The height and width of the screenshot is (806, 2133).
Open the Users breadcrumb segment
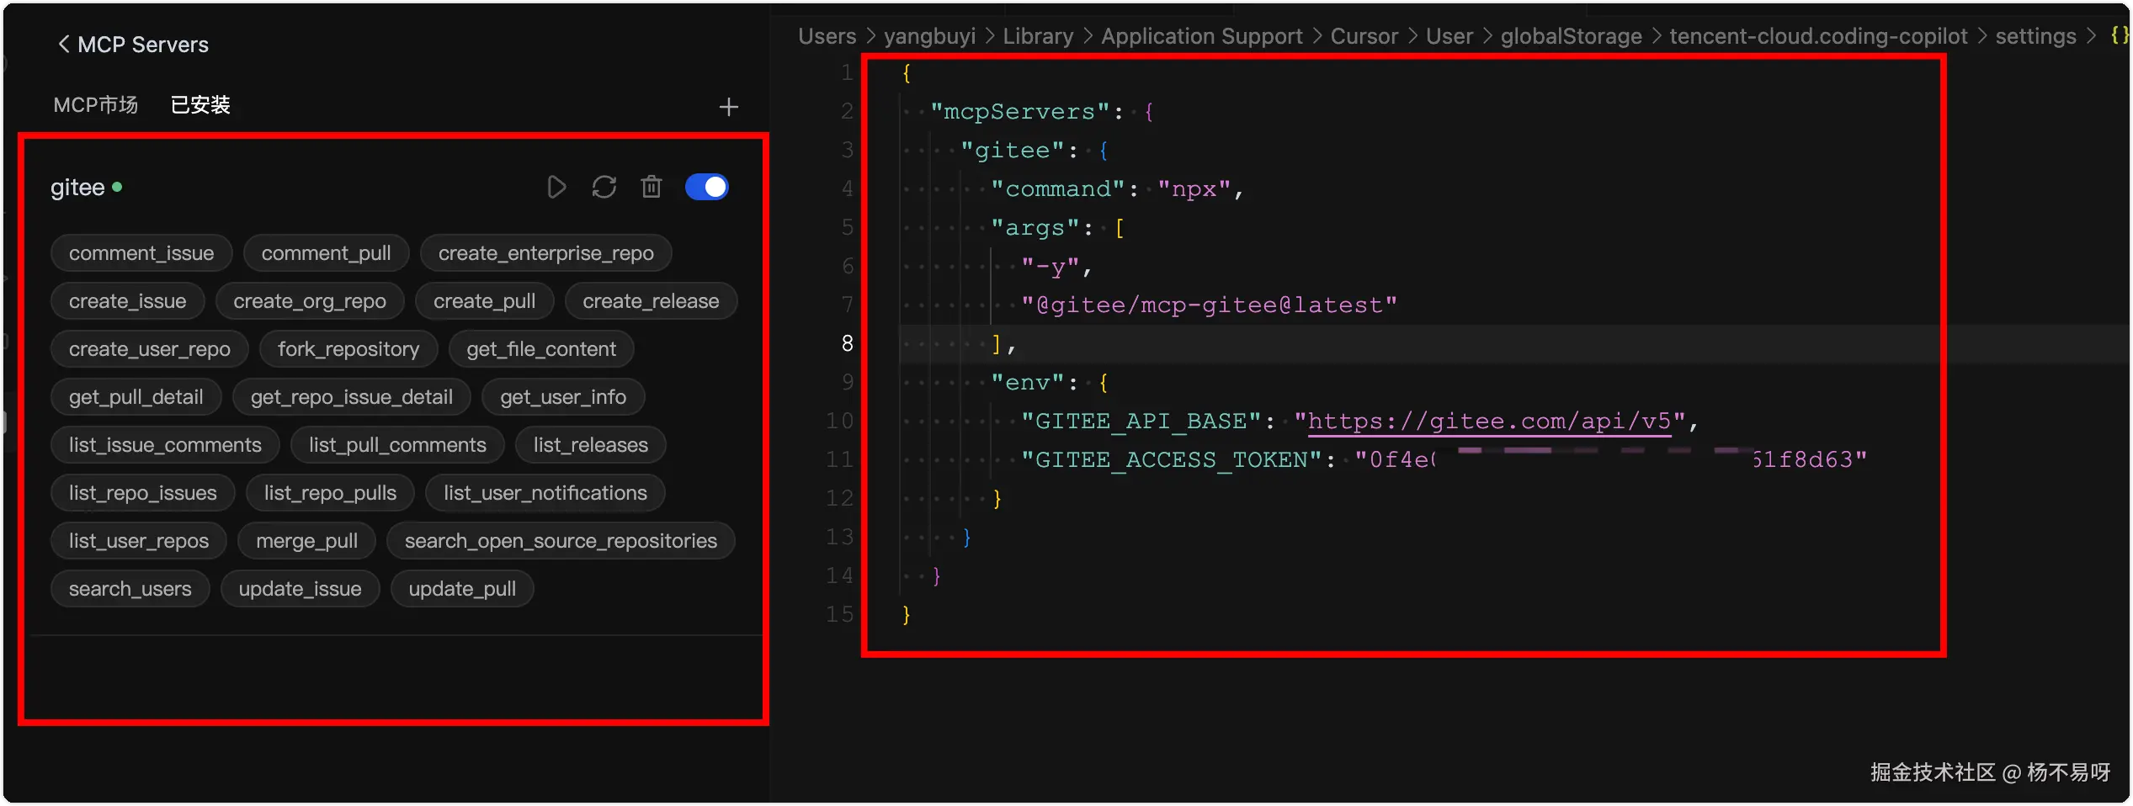coord(827,36)
